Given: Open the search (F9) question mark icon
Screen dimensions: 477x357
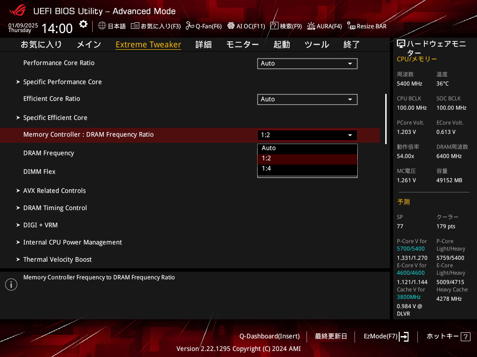Looking at the screenshot, I should pos(274,26).
